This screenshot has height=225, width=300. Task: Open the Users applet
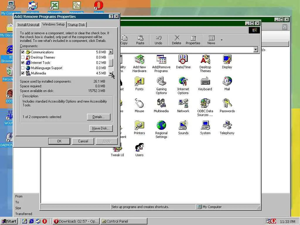[139, 150]
